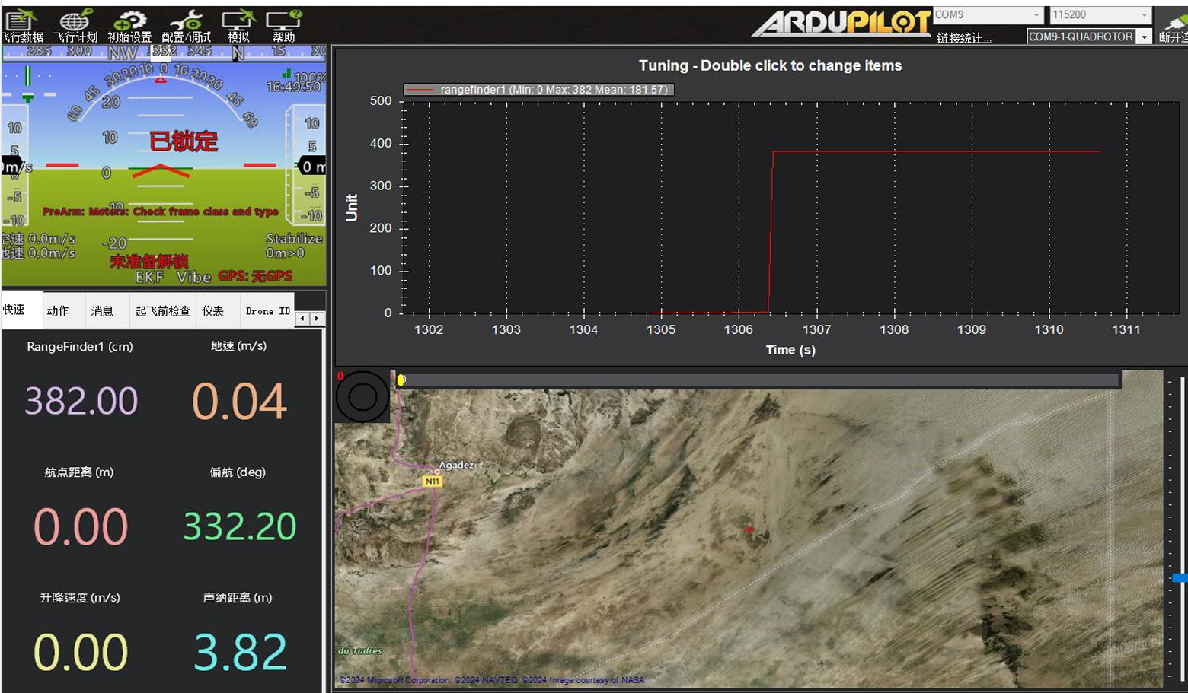
Task: Click the circular joystick widget on the map
Action: point(362,396)
